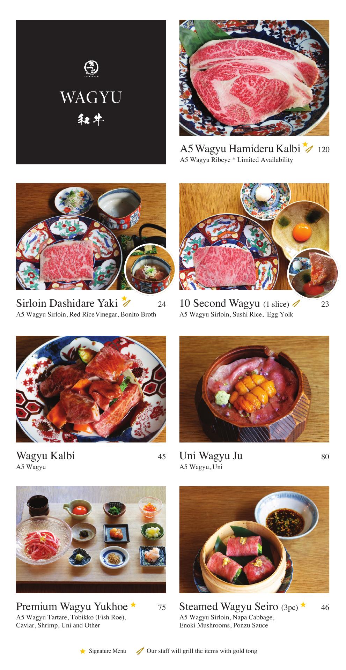The width and height of the screenshot is (346, 670).
Task: Click the WAGYU heading on the black panel
Action: click(91, 97)
